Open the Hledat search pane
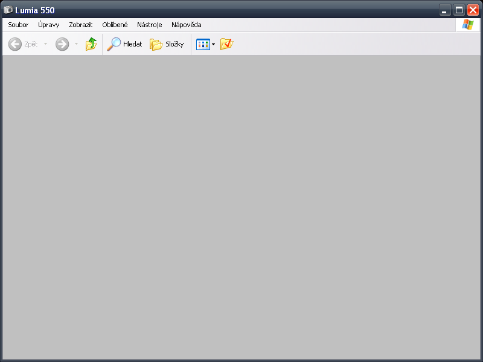Image resolution: width=483 pixels, height=362 pixels. (124, 44)
